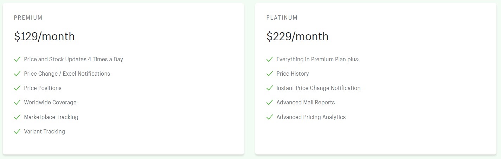Screen dimensions: 501x159
Task: Select the PLATINUM plan heading
Action: pos(282,18)
